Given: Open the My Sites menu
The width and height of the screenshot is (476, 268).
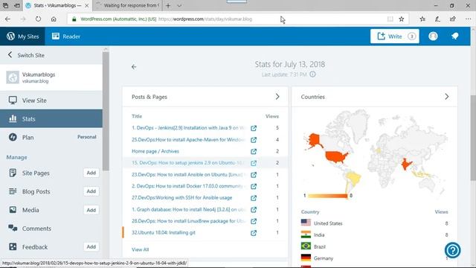Looking at the screenshot, I should tap(23, 36).
